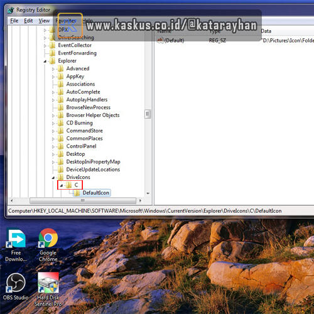The height and width of the screenshot is (314, 314).
Task: Expand the DesktopIniPropertyMap key
Action: click(x=53, y=162)
